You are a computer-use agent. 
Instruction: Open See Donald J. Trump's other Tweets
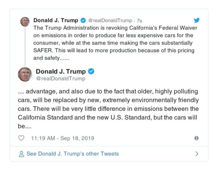73,154
